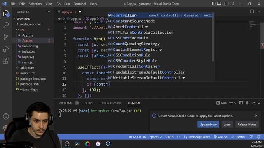Open package.json in the explorer
The height and width of the screenshot is (148, 264).
(x=29, y=84)
